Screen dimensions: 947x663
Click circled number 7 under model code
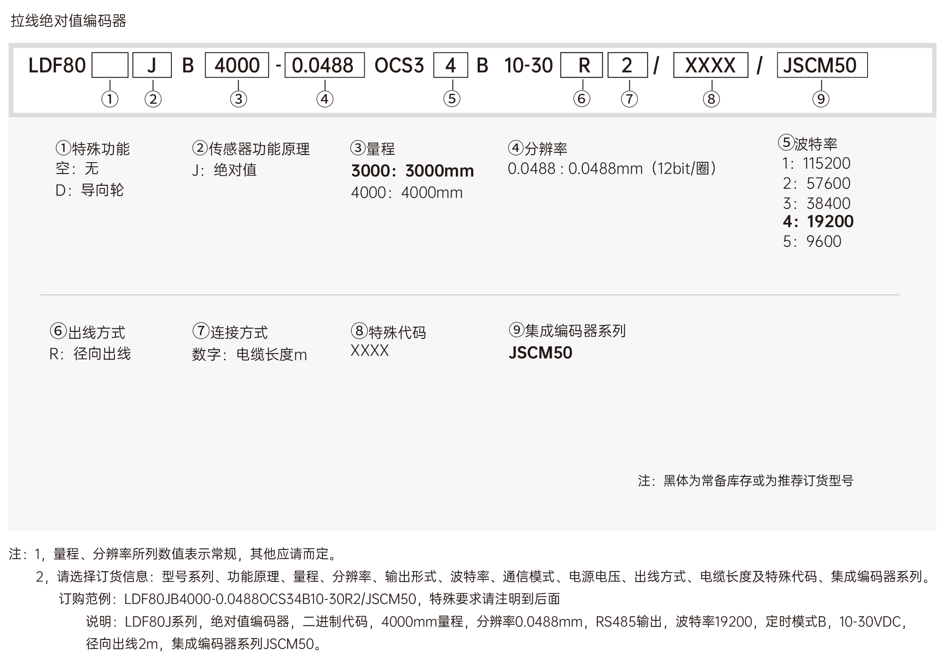point(629,99)
